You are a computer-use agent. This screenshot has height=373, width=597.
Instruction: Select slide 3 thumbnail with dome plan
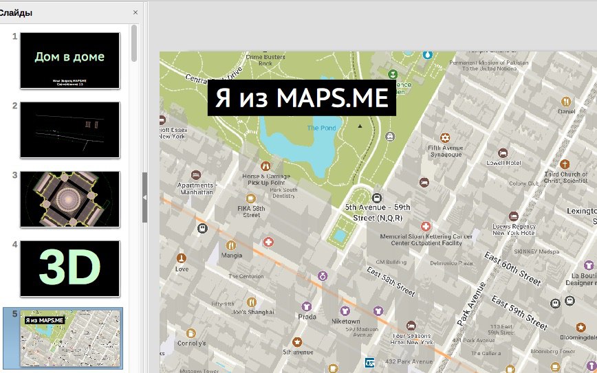69,199
